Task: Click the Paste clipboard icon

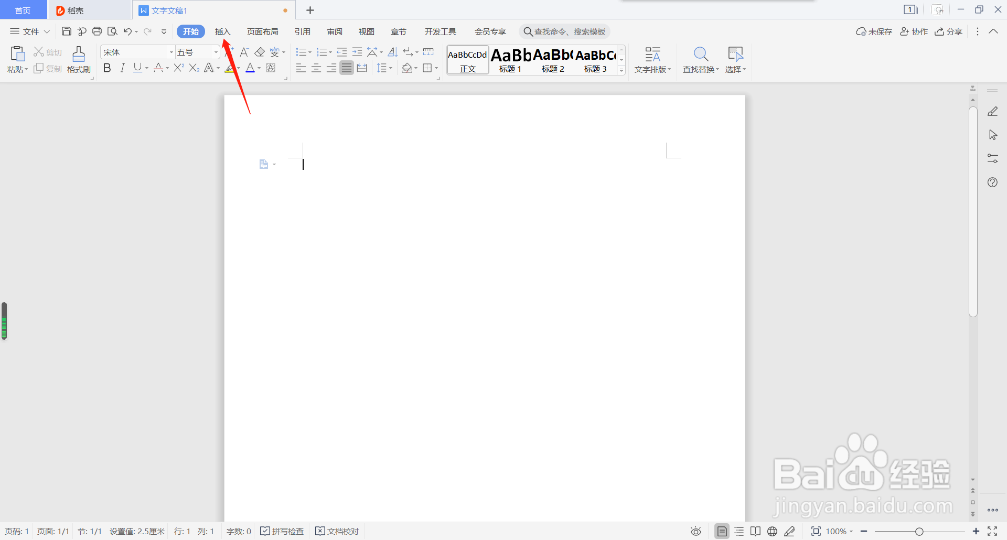Action: tap(17, 54)
